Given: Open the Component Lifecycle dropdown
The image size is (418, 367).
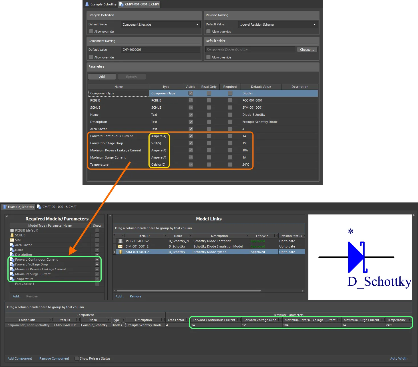Looking at the screenshot, I should click(x=197, y=25).
